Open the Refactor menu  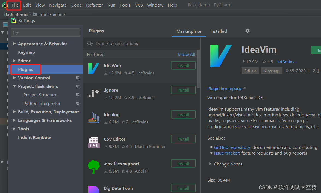point(94,5)
